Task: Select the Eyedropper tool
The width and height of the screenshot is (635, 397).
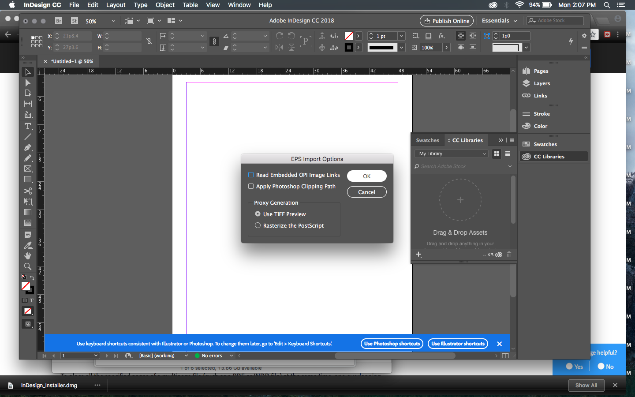Action: coord(28,245)
